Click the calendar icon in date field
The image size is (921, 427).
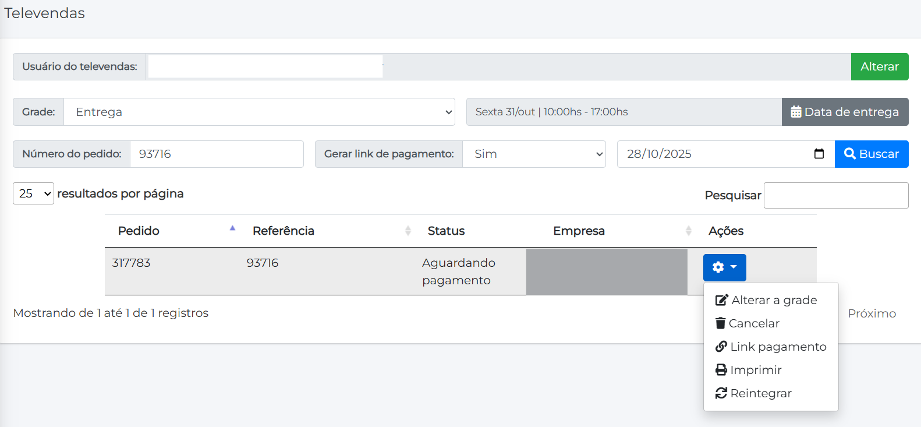[819, 154]
